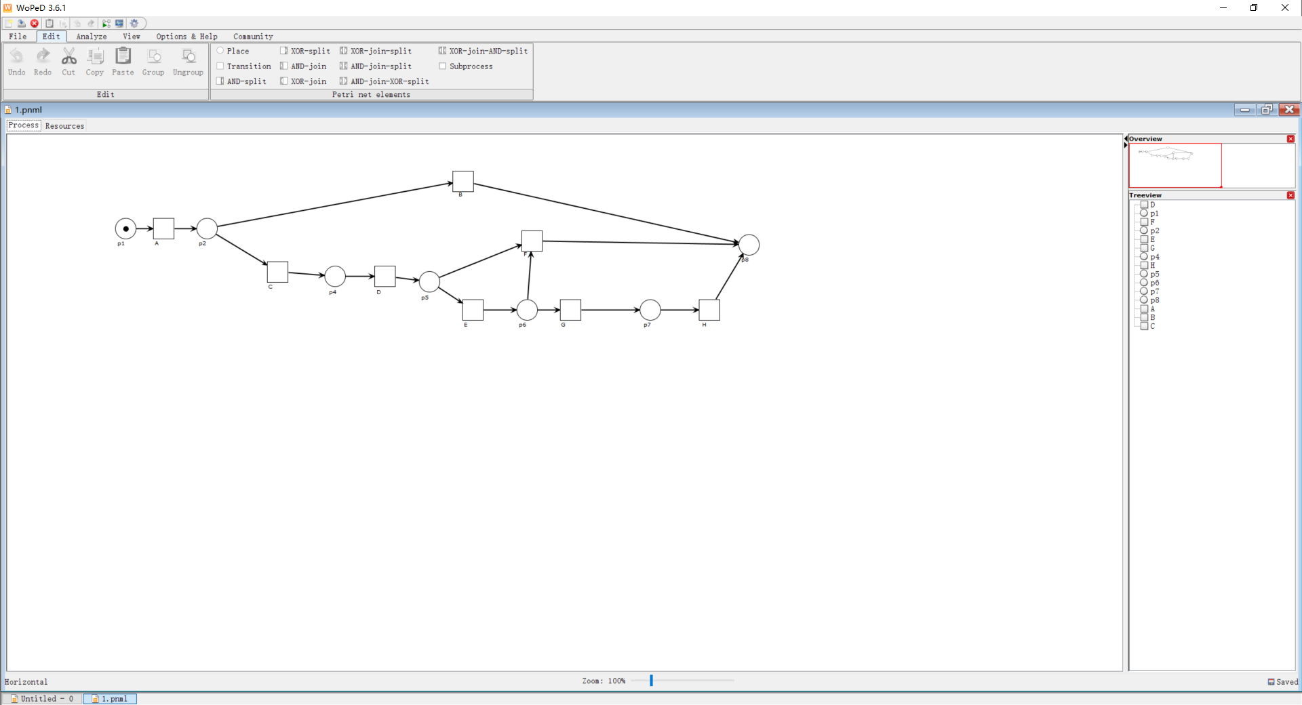
Task: Click the Ungroup elements icon
Action: click(189, 56)
